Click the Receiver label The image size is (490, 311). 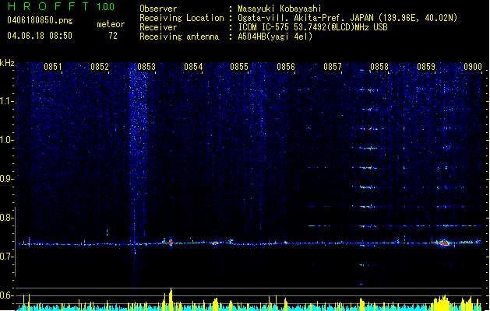pos(158,27)
